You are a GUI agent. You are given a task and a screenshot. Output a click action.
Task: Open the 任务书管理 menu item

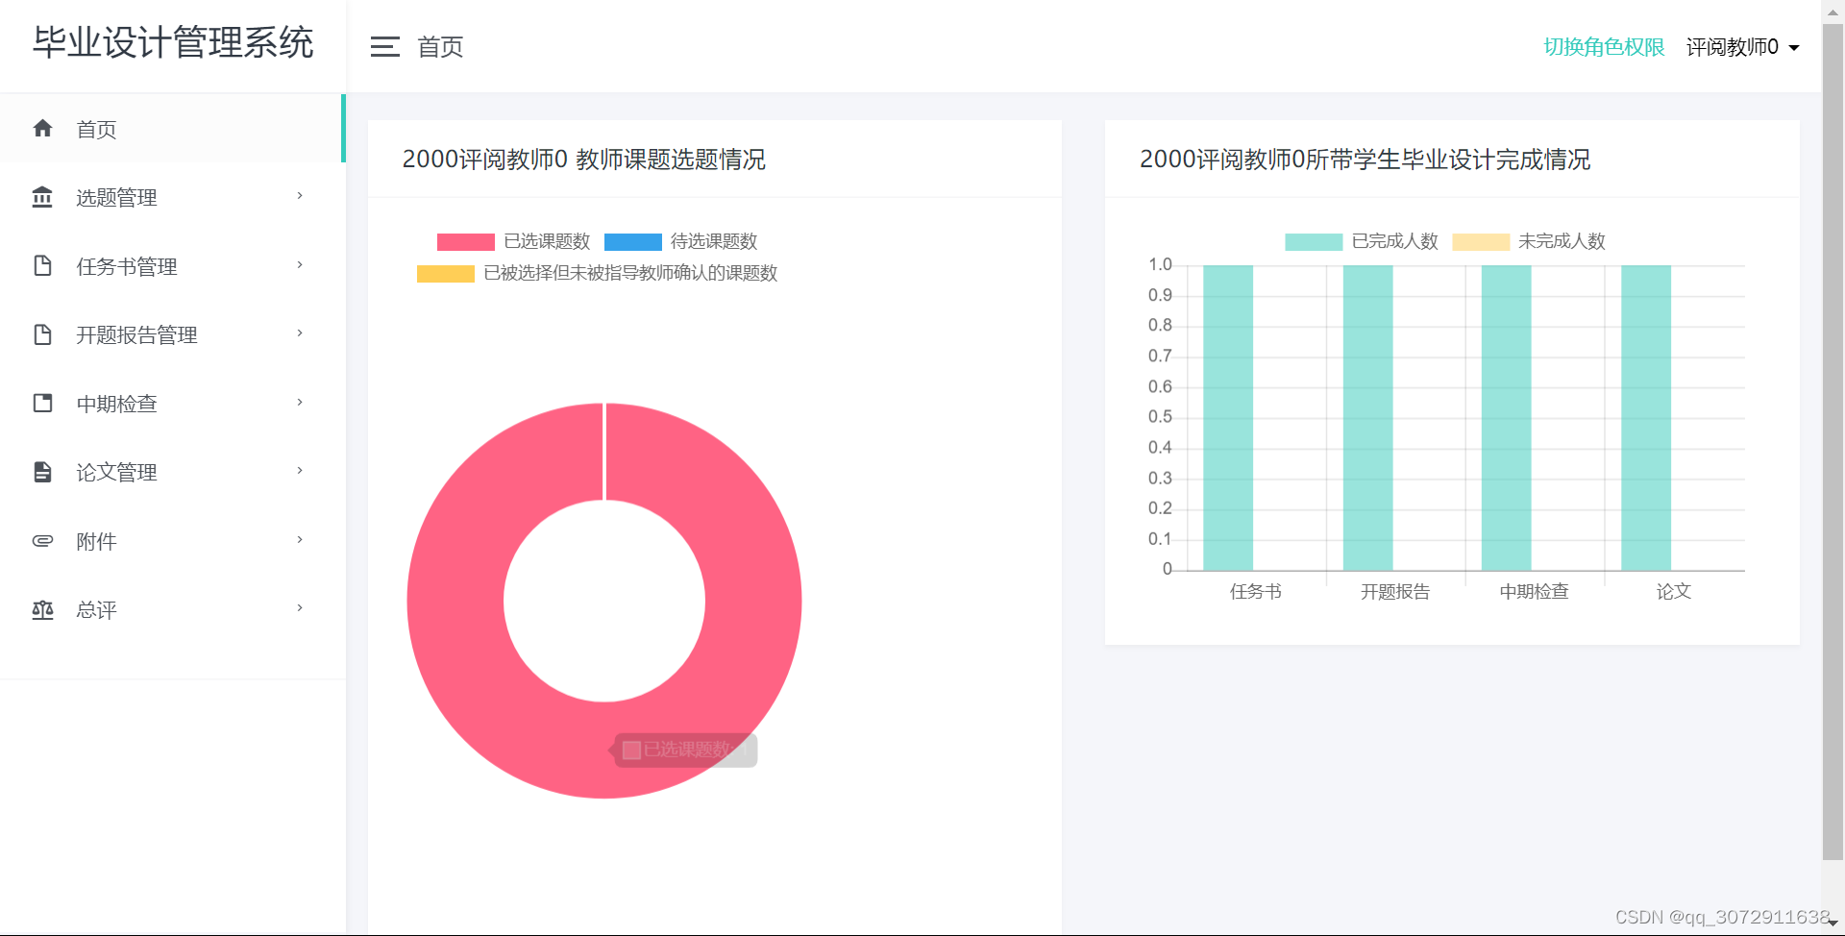tap(172, 266)
